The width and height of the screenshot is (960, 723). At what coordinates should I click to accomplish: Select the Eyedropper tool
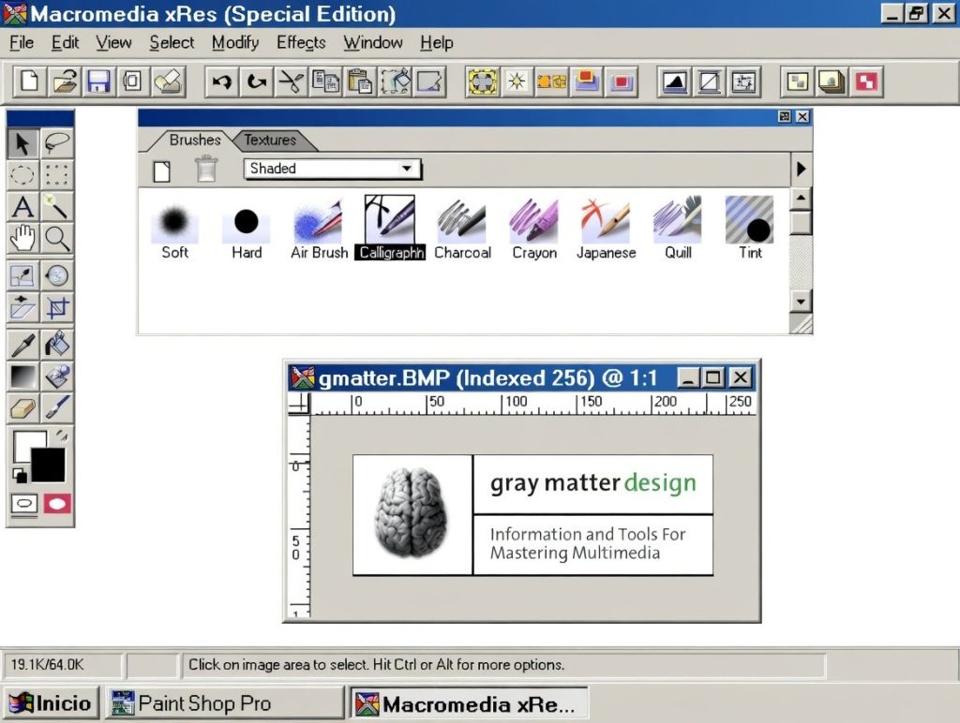[23, 345]
